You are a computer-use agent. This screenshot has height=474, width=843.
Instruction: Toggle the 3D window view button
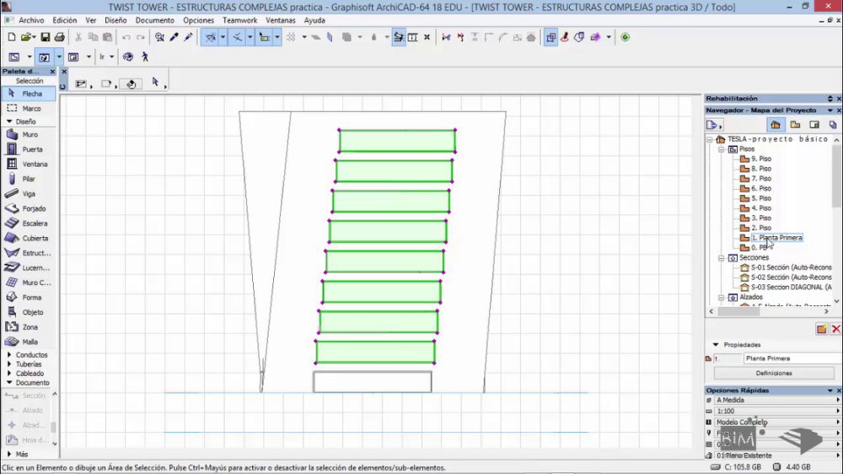point(44,57)
